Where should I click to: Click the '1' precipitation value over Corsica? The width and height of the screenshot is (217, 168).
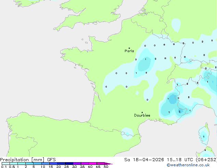tap(204, 137)
